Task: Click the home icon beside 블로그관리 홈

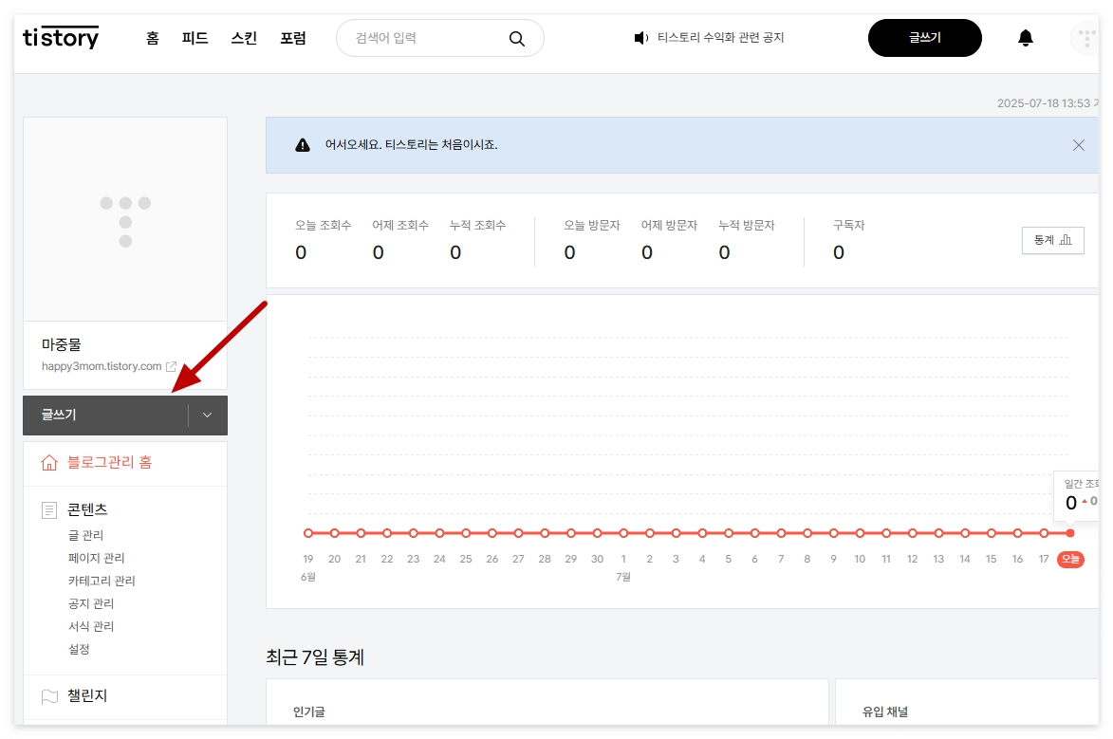Action: coord(50,463)
